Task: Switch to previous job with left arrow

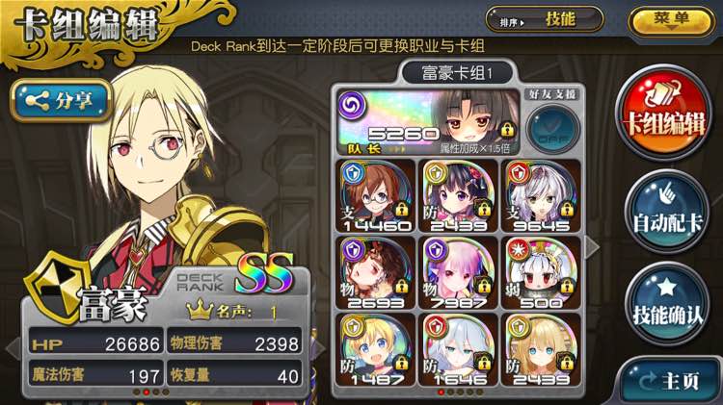Action: pyautogui.click(x=13, y=348)
